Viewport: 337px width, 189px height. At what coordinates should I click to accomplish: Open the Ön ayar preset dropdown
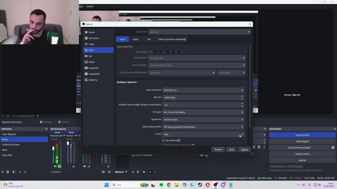click(203, 112)
